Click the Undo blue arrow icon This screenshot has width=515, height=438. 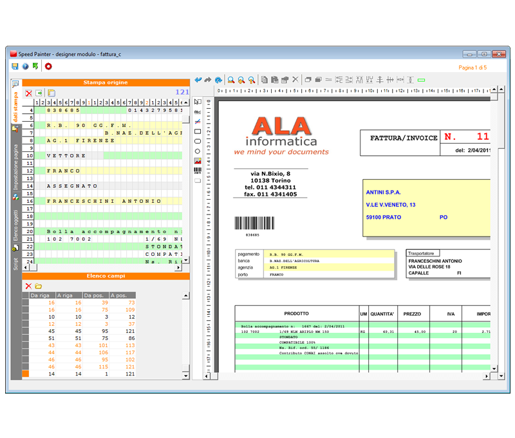coord(198,80)
